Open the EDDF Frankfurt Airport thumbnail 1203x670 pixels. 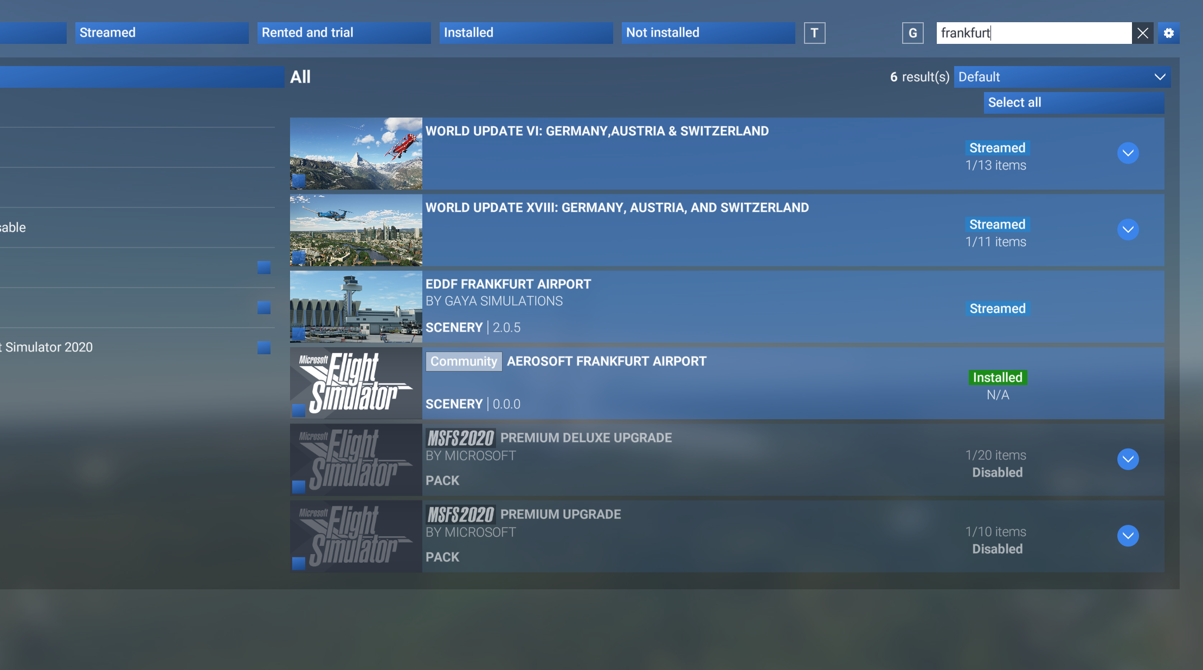point(356,307)
